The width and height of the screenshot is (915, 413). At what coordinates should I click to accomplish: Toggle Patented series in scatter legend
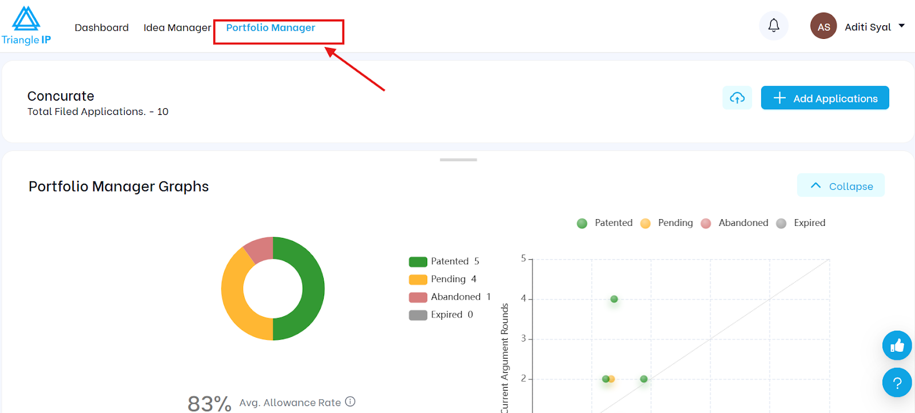pyautogui.click(x=604, y=223)
